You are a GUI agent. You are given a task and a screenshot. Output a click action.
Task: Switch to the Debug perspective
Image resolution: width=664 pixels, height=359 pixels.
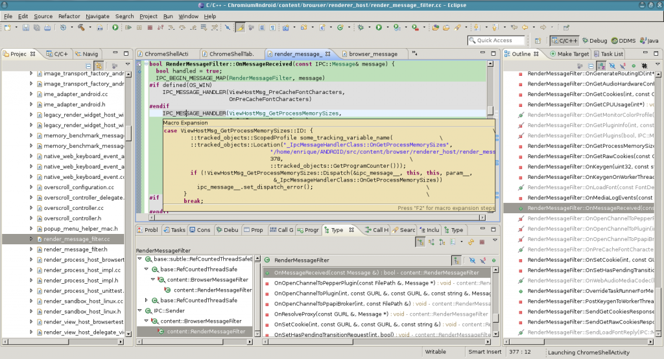click(593, 40)
